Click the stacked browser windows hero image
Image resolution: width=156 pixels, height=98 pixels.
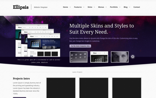tap(38, 40)
